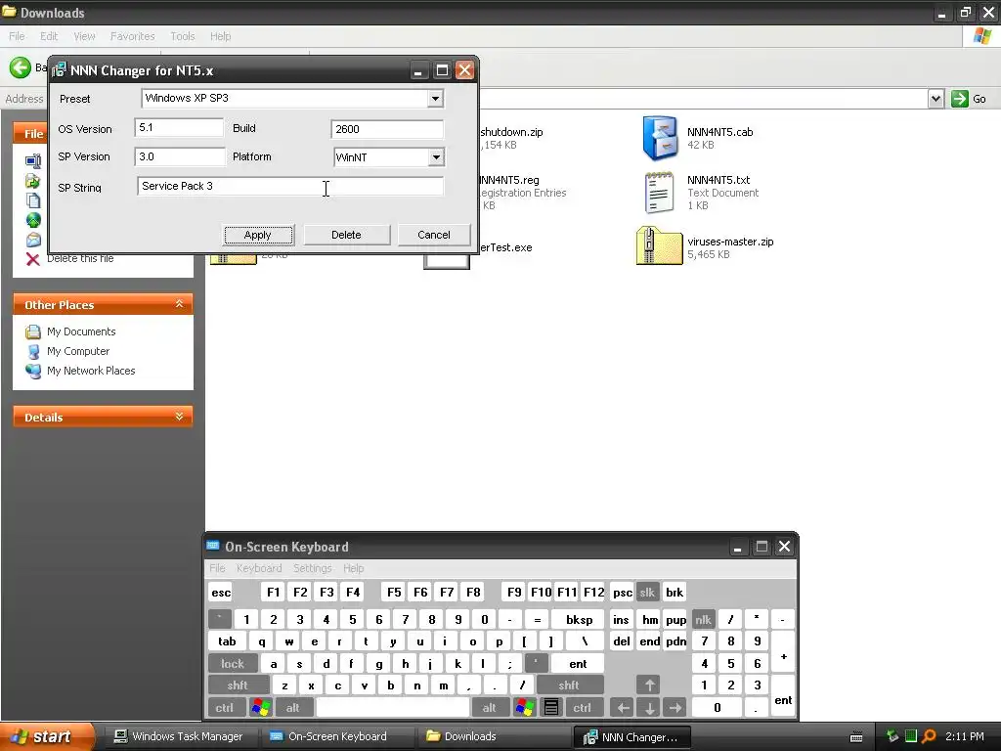Click the Go button in Downloads
This screenshot has width=1001, height=751.
click(x=969, y=99)
